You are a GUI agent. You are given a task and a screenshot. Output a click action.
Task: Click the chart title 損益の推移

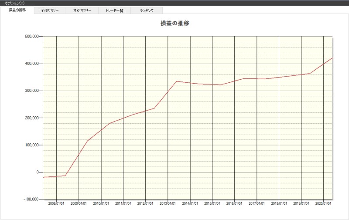pyautogui.click(x=175, y=23)
